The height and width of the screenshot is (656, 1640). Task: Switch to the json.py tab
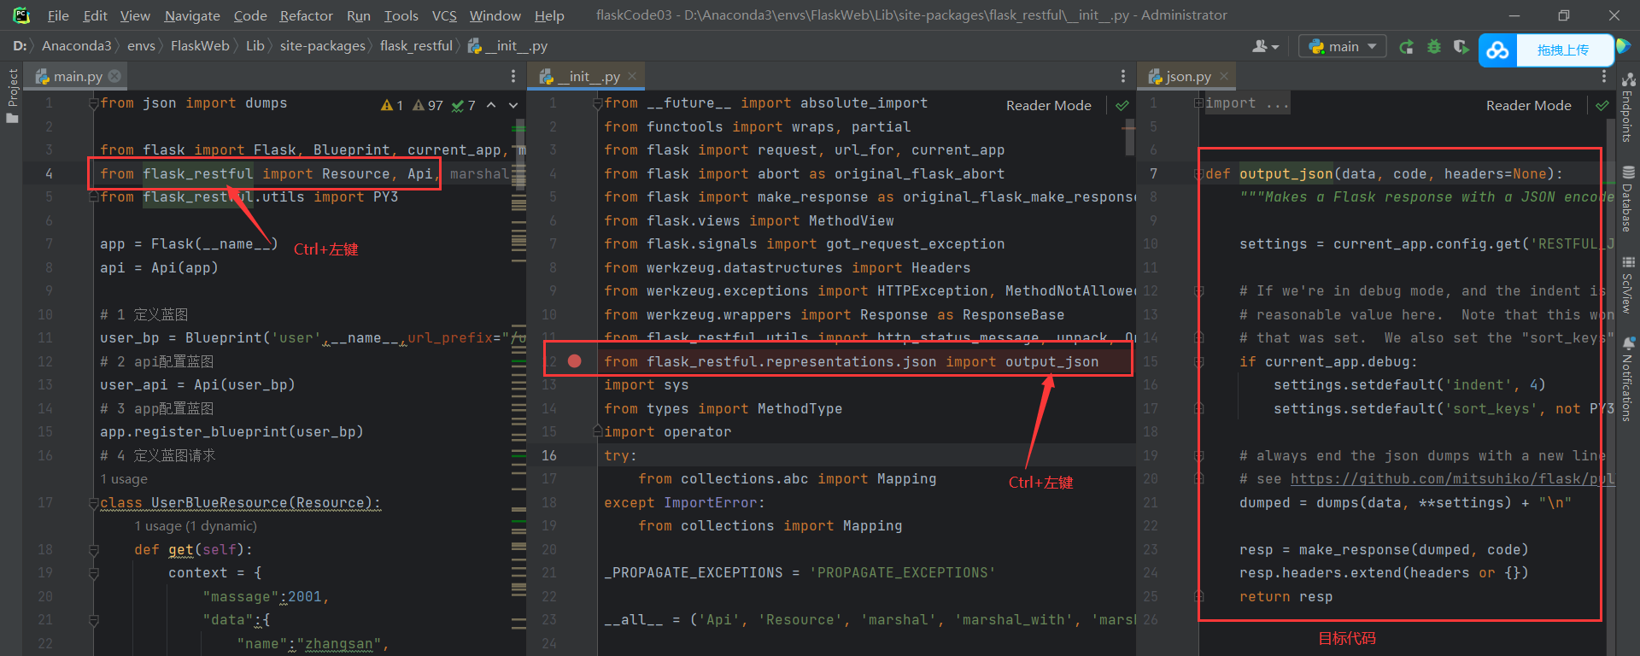[x=1188, y=76]
